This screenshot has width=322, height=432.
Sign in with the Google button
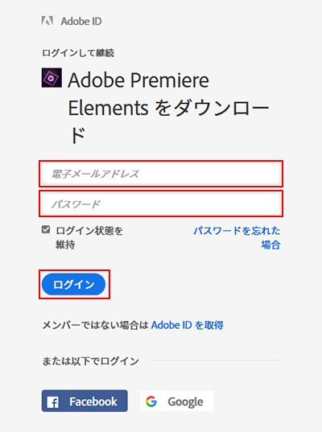(x=177, y=401)
